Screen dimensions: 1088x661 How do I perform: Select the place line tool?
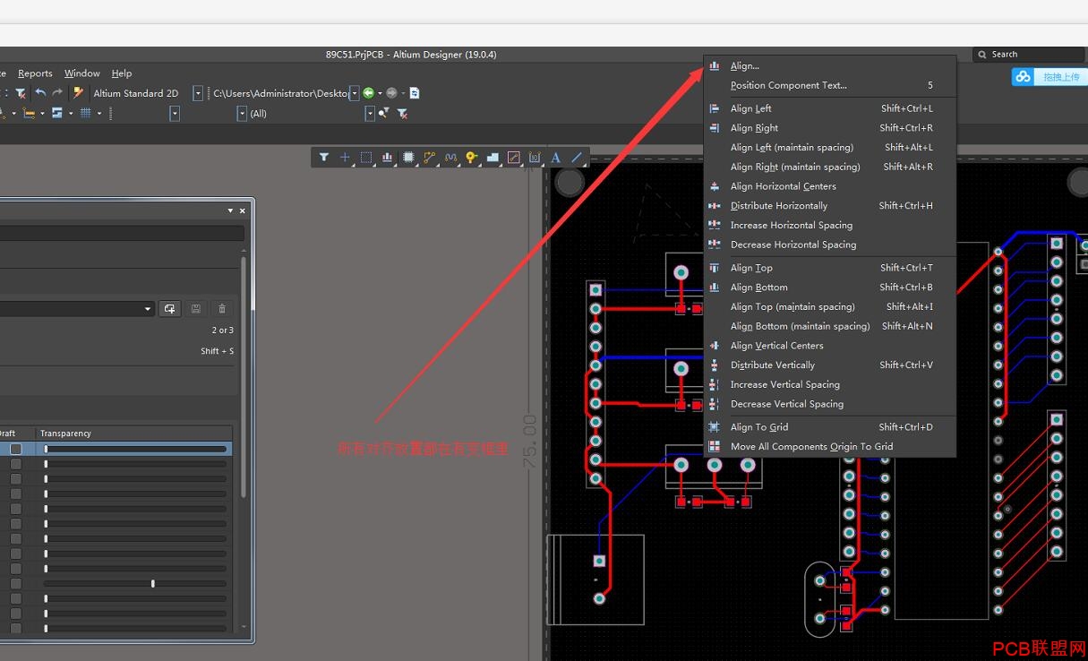577,158
